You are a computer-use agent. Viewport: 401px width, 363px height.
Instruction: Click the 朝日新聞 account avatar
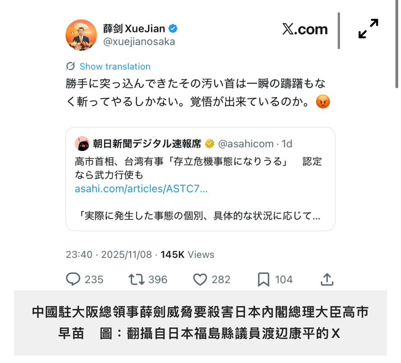pyautogui.click(x=82, y=144)
